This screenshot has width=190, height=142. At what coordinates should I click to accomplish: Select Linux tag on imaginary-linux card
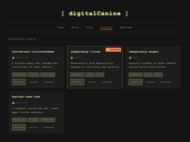point(90,75)
